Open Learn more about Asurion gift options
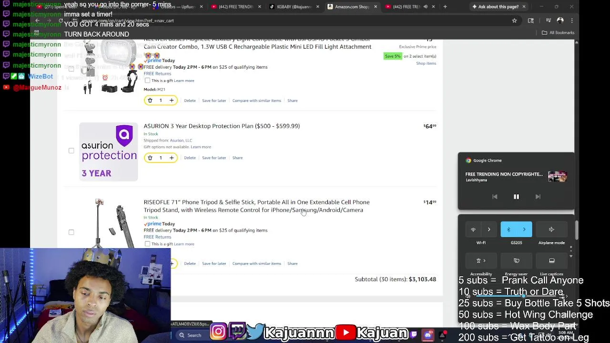This screenshot has height=343, width=610. pyautogui.click(x=201, y=147)
